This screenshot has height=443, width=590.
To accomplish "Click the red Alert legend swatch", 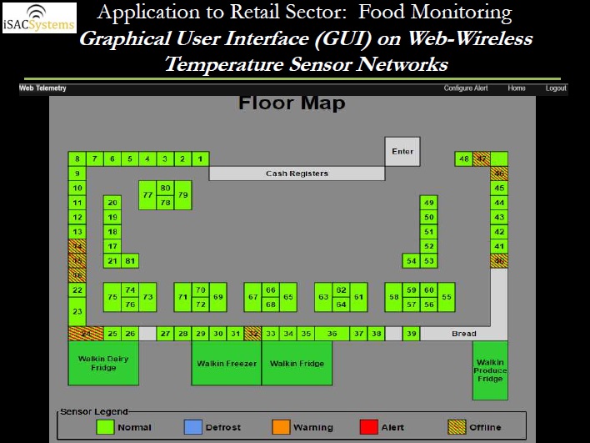I will tap(367, 427).
